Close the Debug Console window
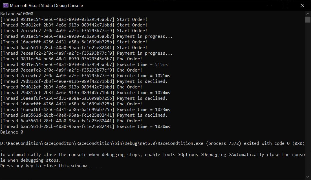The image size is (311, 180). [302, 5]
